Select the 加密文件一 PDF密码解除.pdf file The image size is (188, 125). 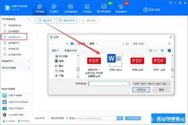pos(94,66)
